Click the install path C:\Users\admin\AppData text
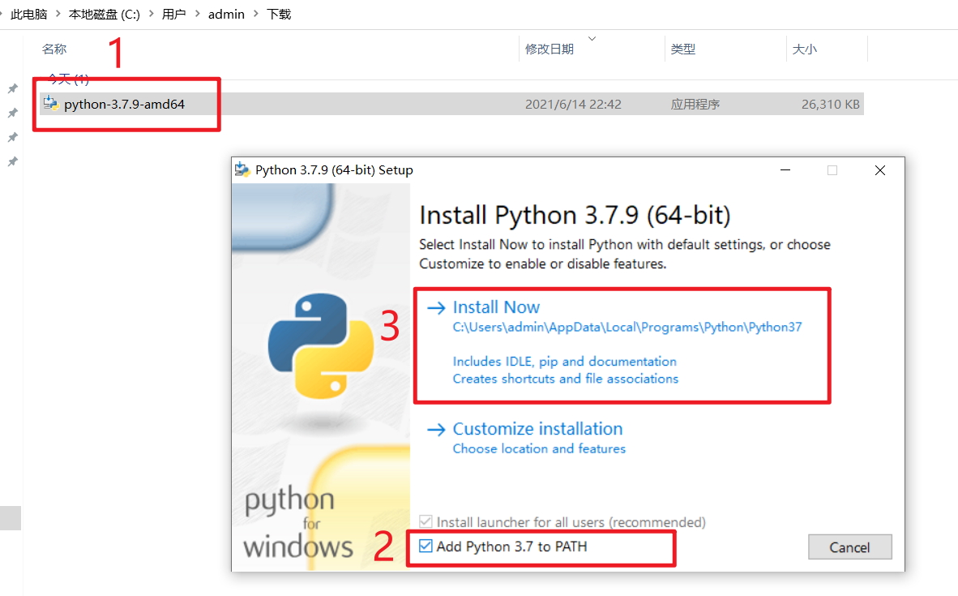Image resolution: width=958 pixels, height=596 pixels. tap(627, 327)
